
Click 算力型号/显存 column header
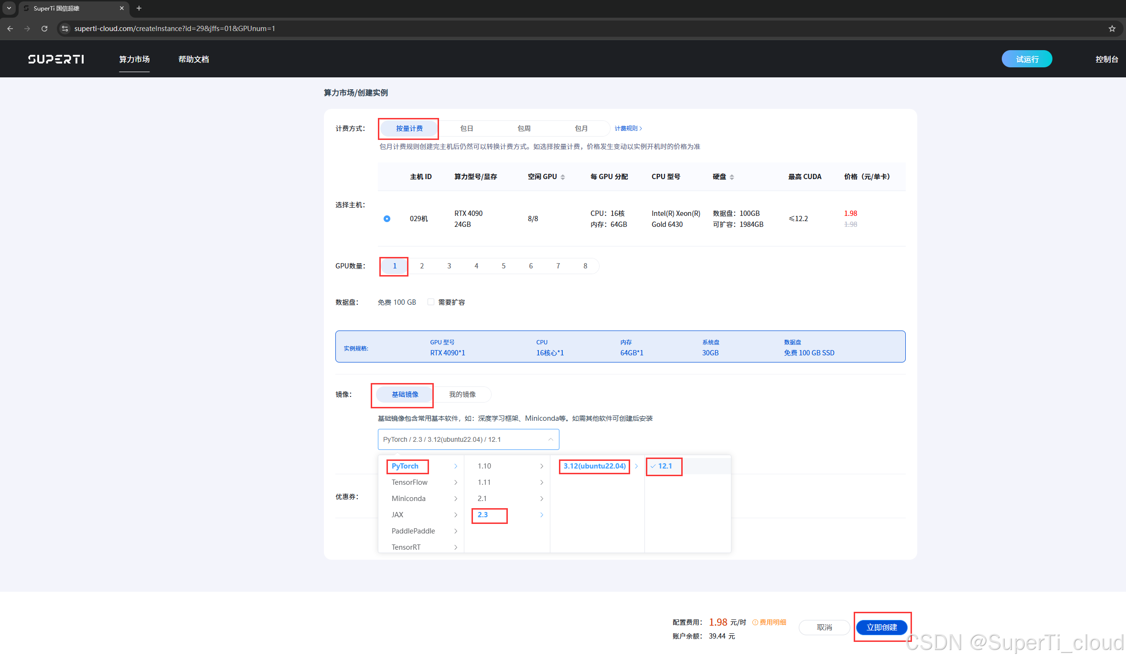coord(476,177)
